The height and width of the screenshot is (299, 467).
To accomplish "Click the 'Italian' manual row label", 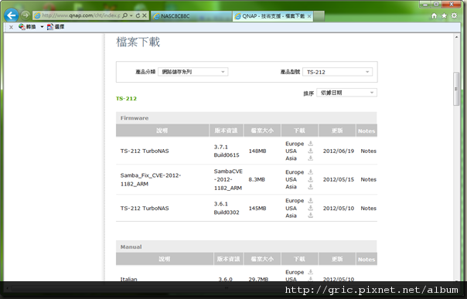I will [128, 279].
